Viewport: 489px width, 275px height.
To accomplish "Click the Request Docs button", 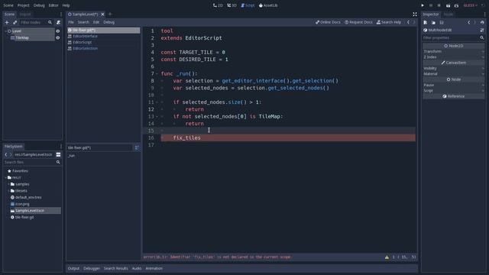I will click(x=358, y=22).
